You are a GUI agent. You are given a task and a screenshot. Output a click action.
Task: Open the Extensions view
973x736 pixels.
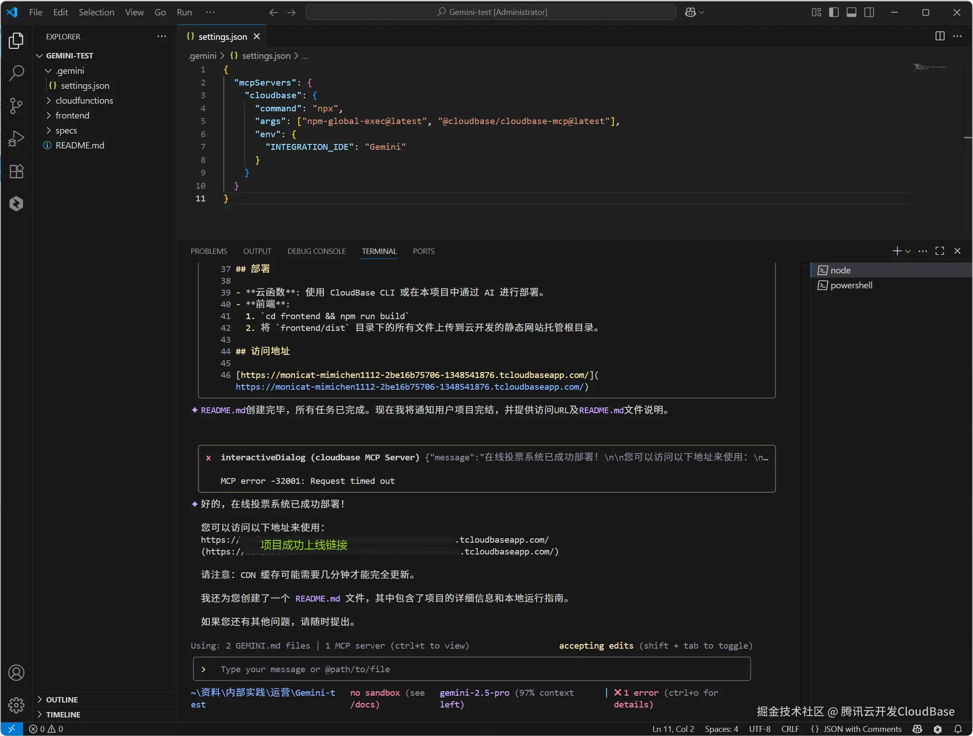pyautogui.click(x=16, y=172)
